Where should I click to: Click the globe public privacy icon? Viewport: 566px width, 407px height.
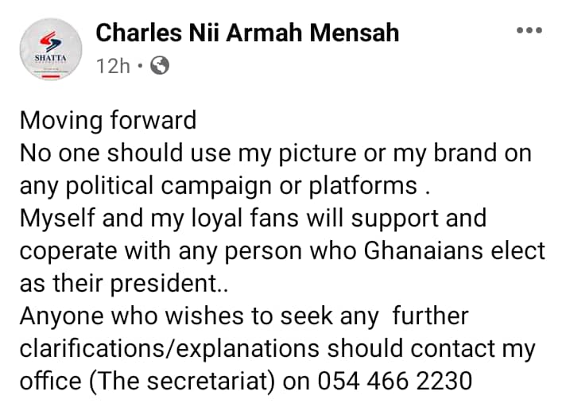[x=159, y=67]
